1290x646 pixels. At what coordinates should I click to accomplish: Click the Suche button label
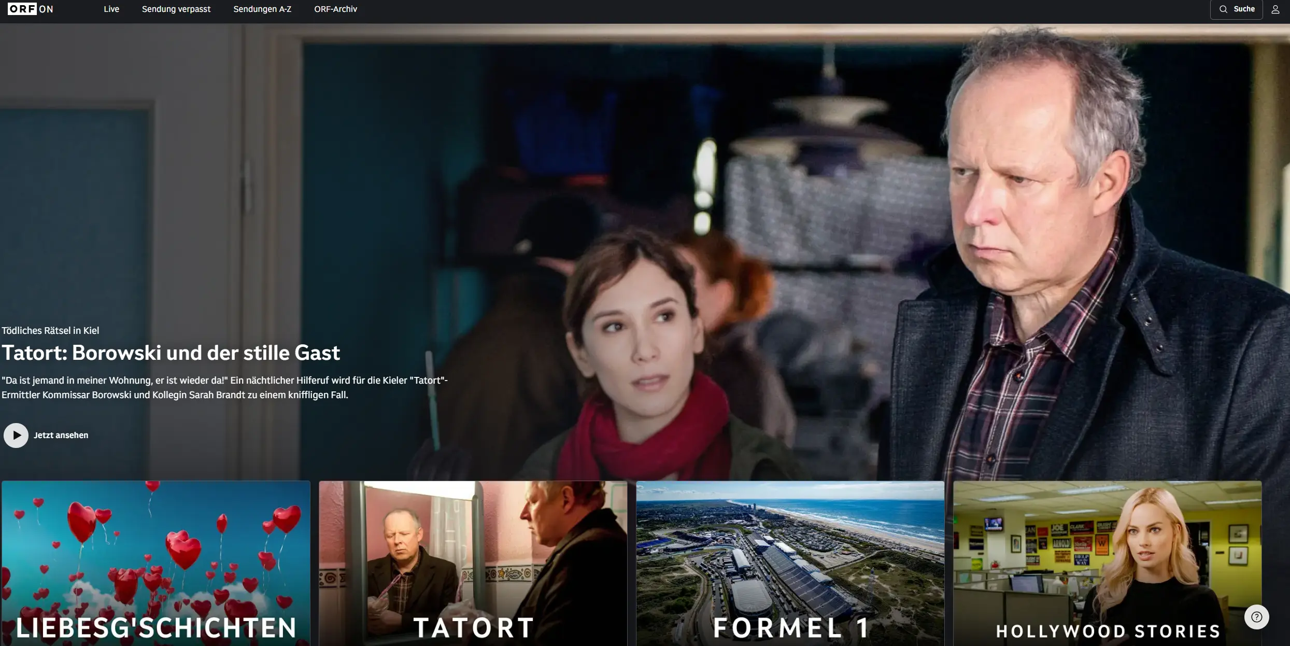pos(1244,9)
